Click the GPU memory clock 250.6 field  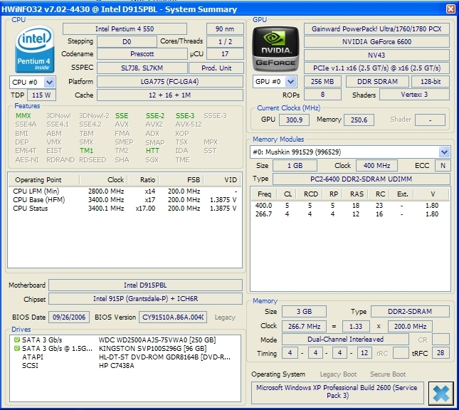359,120
